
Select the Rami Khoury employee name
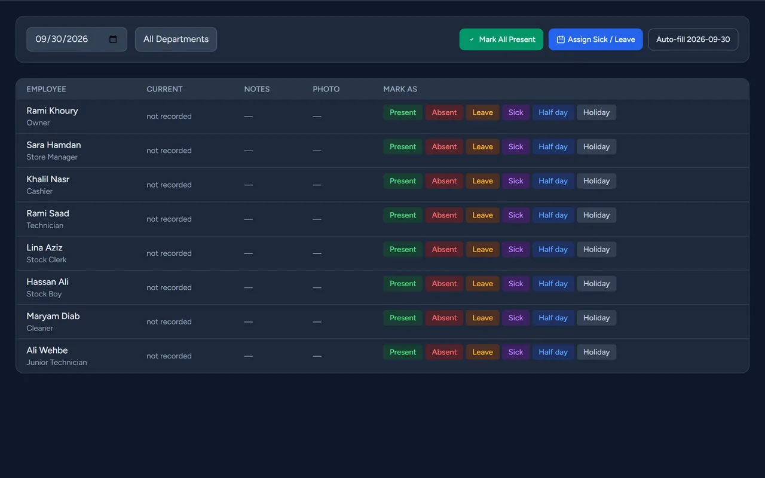click(x=52, y=111)
